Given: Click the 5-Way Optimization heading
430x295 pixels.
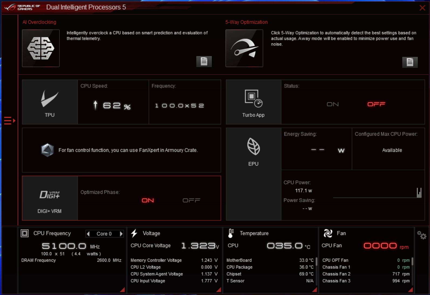Looking at the screenshot, I should [x=247, y=22].
